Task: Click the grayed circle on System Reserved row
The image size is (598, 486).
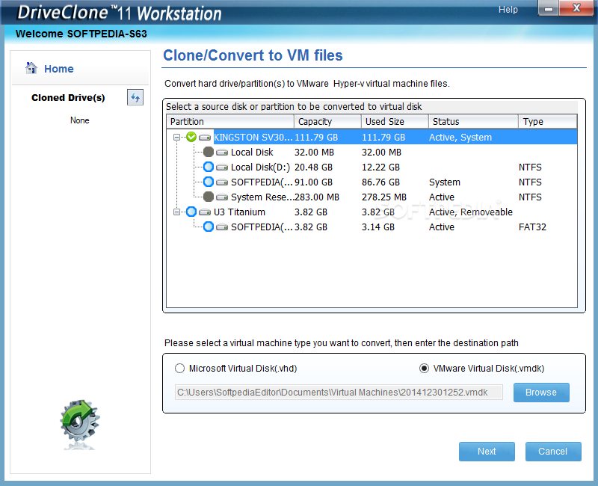Action: click(x=209, y=197)
